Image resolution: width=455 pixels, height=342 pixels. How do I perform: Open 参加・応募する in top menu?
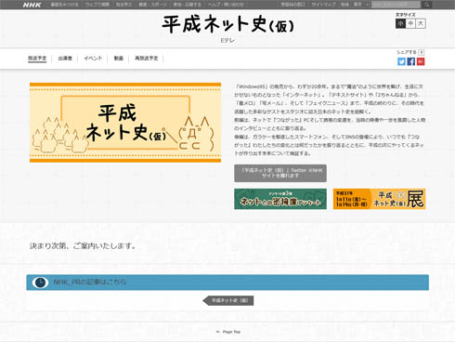(188, 5)
